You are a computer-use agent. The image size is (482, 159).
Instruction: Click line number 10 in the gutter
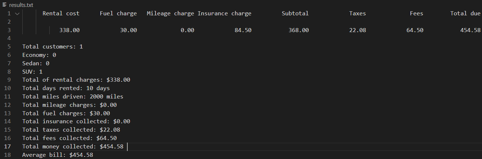(8, 88)
